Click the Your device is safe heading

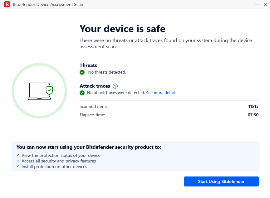[x=122, y=29]
